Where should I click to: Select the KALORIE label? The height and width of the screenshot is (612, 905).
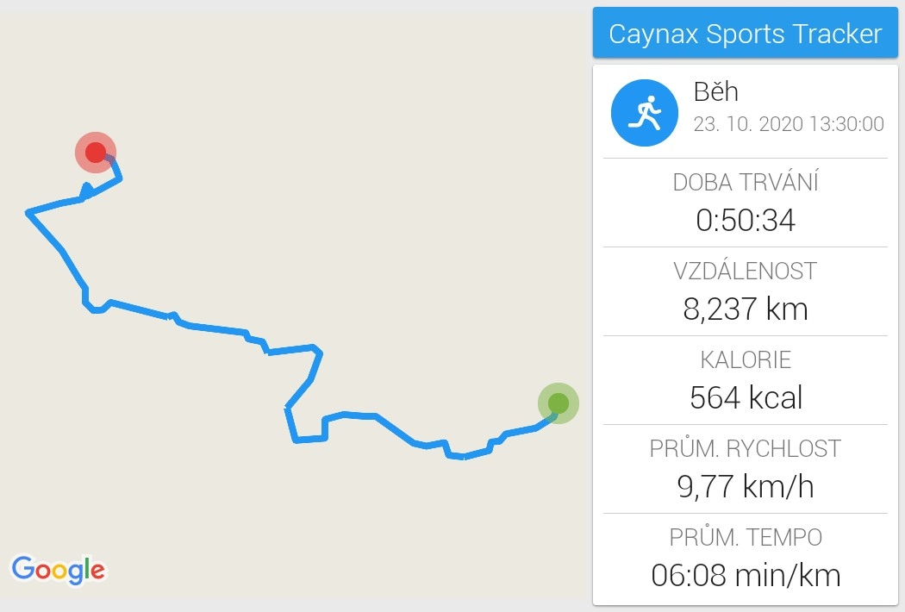[746, 359]
